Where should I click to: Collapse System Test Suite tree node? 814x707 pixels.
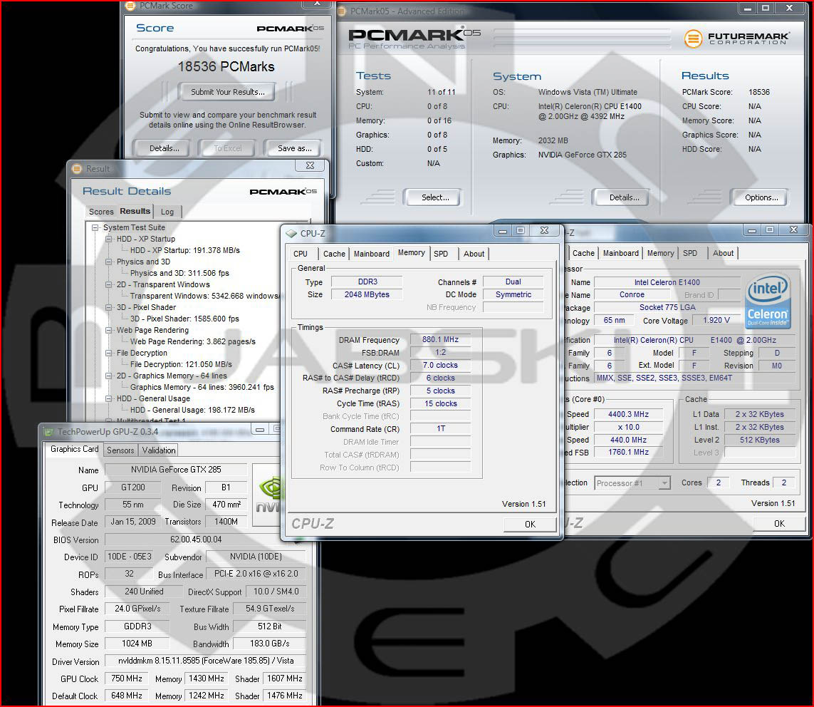click(95, 227)
